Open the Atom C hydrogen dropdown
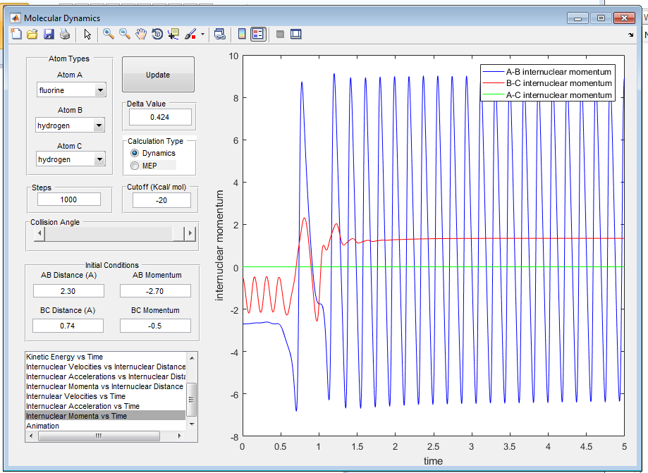 [99, 159]
